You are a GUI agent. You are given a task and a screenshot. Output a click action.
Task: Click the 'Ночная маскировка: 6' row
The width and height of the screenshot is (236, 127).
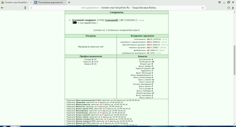click(143, 84)
